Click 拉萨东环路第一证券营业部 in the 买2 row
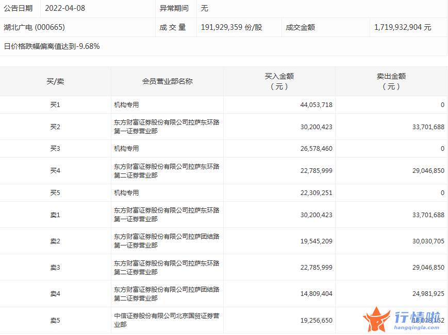This screenshot has width=448, height=335. tap(167, 127)
